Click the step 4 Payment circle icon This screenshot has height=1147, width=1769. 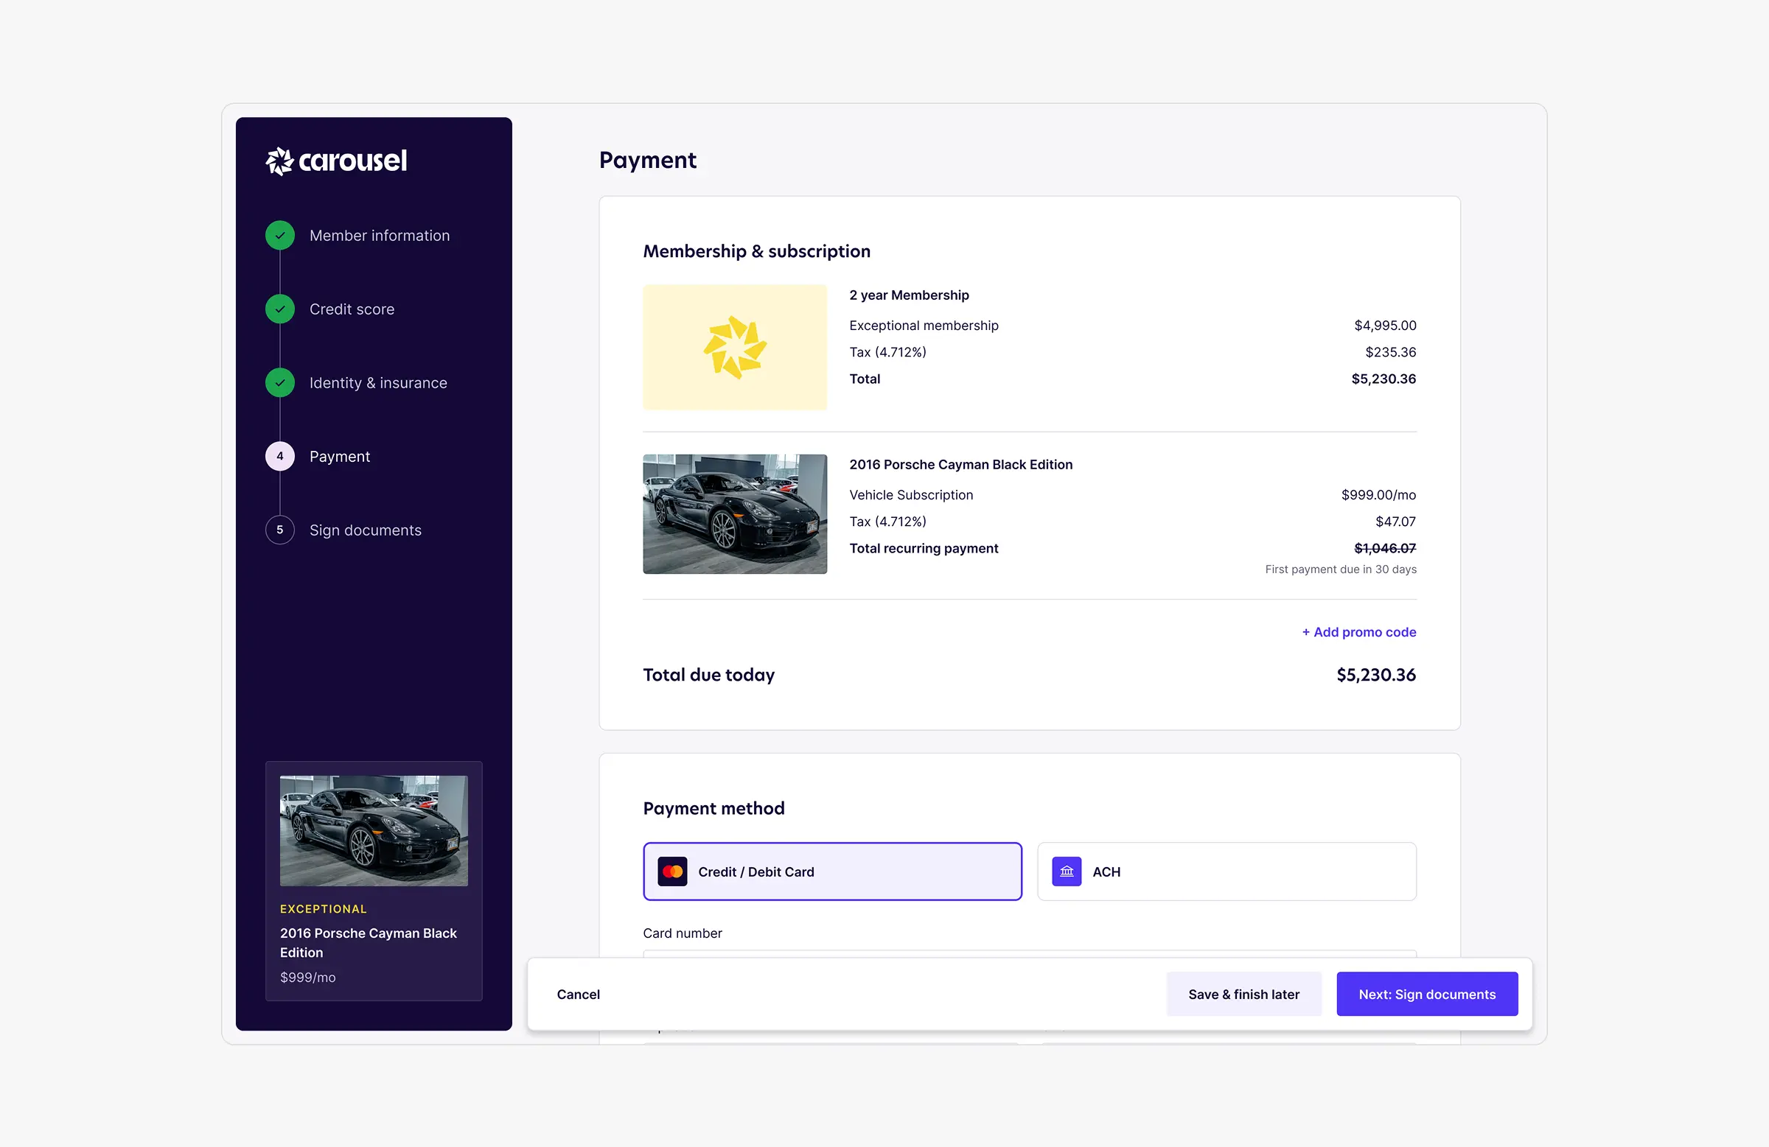[279, 456]
